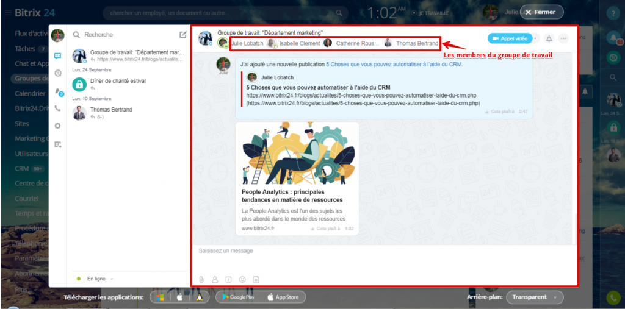This screenshot has height=309, width=625.
Task: Click the profile avatar at the top of the messenger sidebar
Action: [x=58, y=35]
